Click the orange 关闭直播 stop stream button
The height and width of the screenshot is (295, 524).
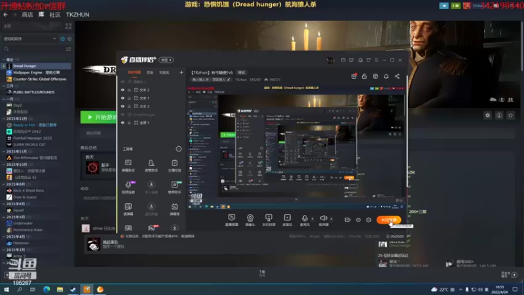[x=388, y=220]
